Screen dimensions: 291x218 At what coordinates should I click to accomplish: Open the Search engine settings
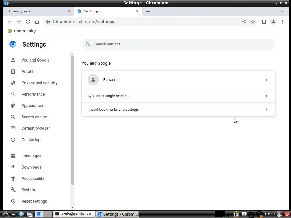tap(34, 117)
